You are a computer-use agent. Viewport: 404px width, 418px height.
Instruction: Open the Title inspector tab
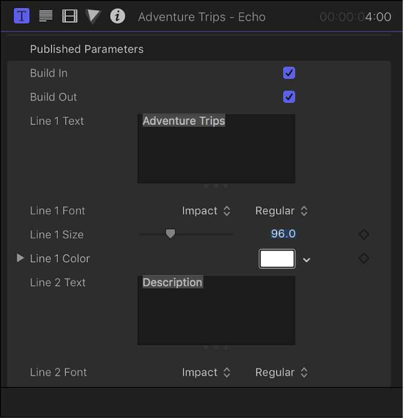click(x=21, y=16)
